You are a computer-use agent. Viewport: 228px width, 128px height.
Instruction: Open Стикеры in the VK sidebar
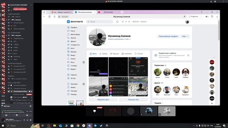coord(72,66)
